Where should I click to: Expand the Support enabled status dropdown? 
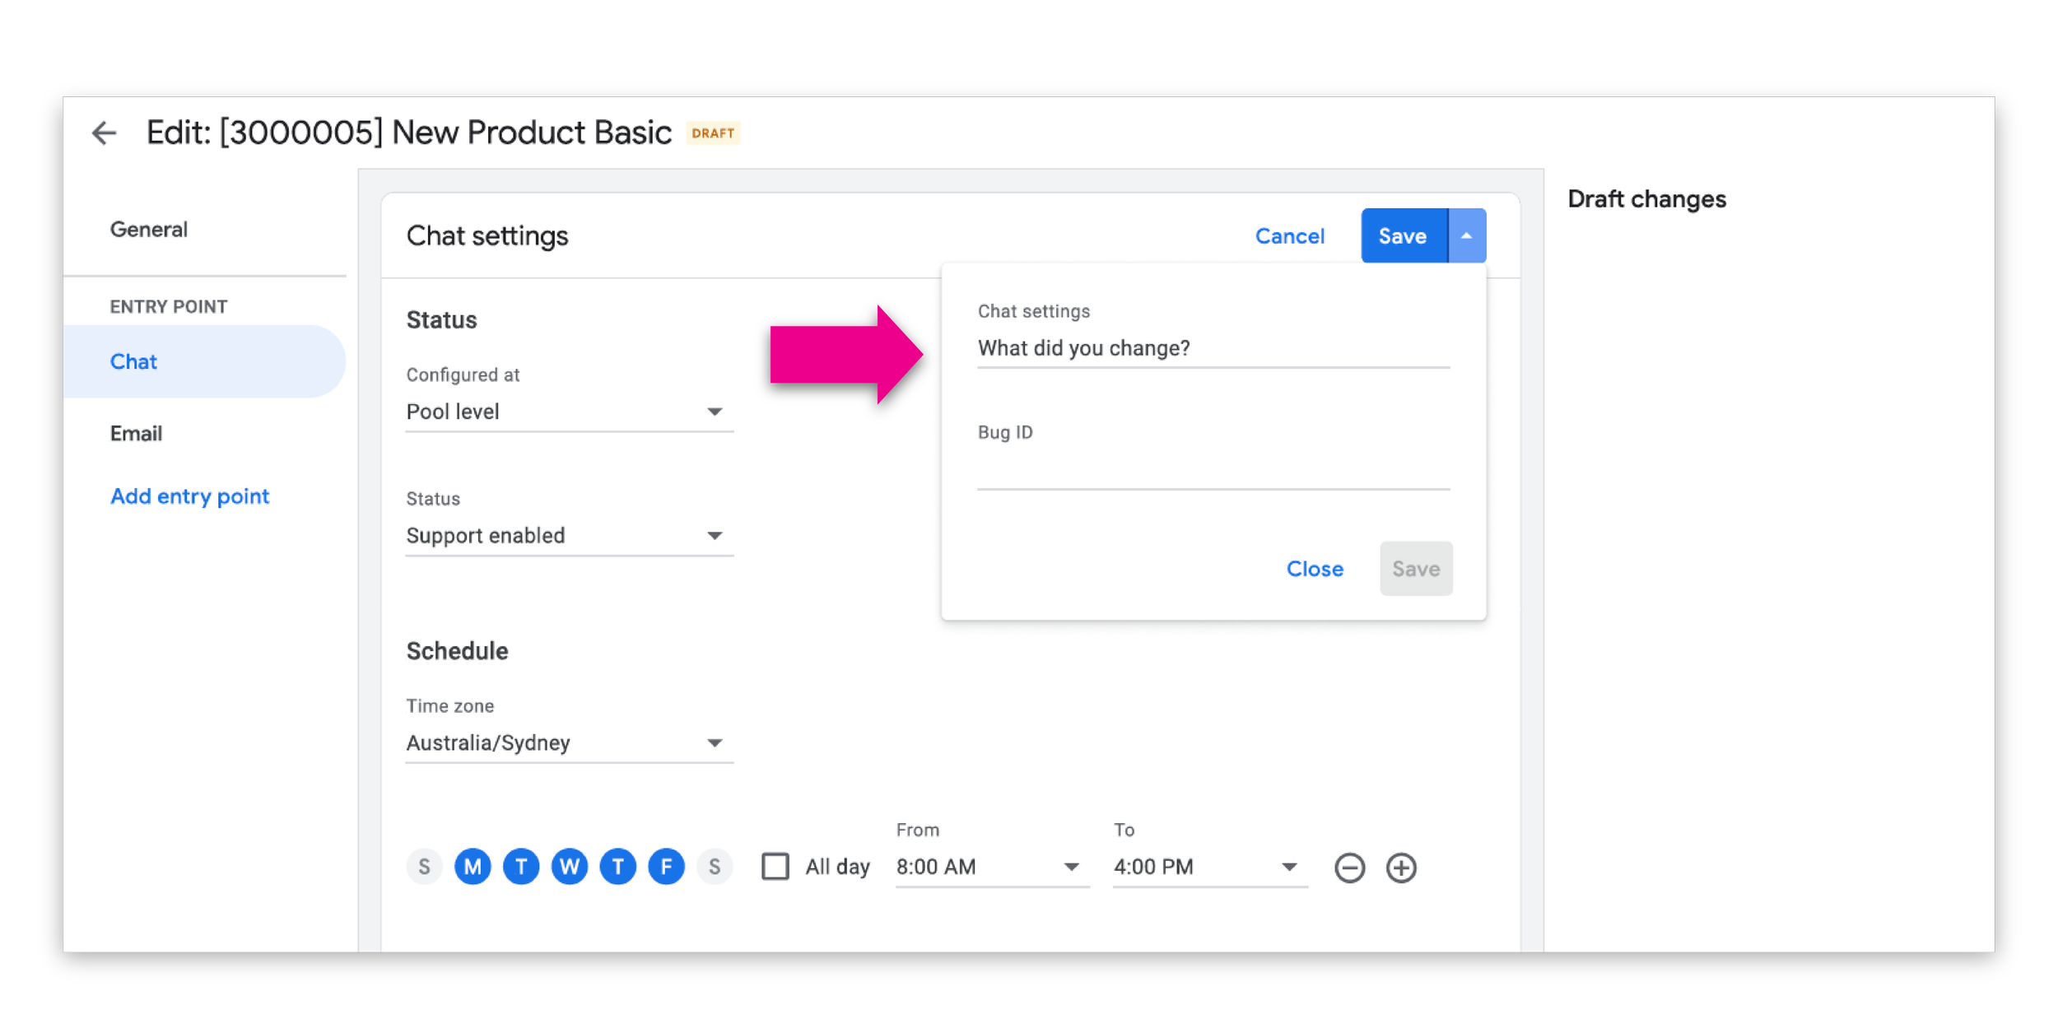click(568, 536)
